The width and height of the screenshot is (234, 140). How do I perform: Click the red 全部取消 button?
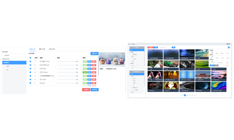click(86, 90)
